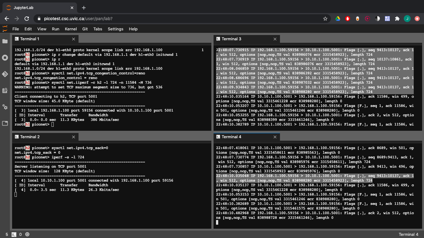The image size is (424, 238).
Task: Open the Tabs menu
Action: coord(98,29)
